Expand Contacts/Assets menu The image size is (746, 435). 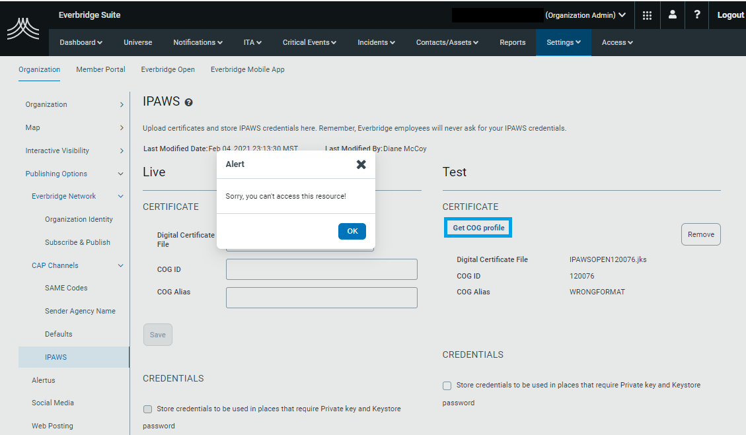(447, 42)
